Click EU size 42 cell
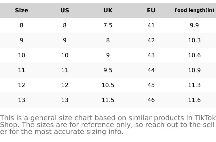 151,40
